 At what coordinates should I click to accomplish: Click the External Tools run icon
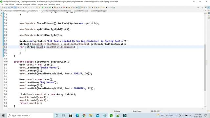coord(55,8)
